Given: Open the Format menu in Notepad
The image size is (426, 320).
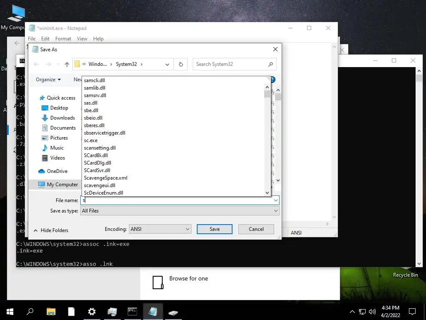Looking at the screenshot, I should click(x=63, y=39).
